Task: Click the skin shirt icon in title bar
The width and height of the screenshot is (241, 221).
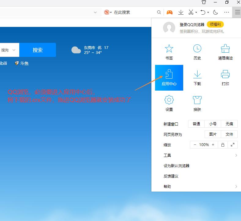Action: pyautogui.click(x=204, y=2)
